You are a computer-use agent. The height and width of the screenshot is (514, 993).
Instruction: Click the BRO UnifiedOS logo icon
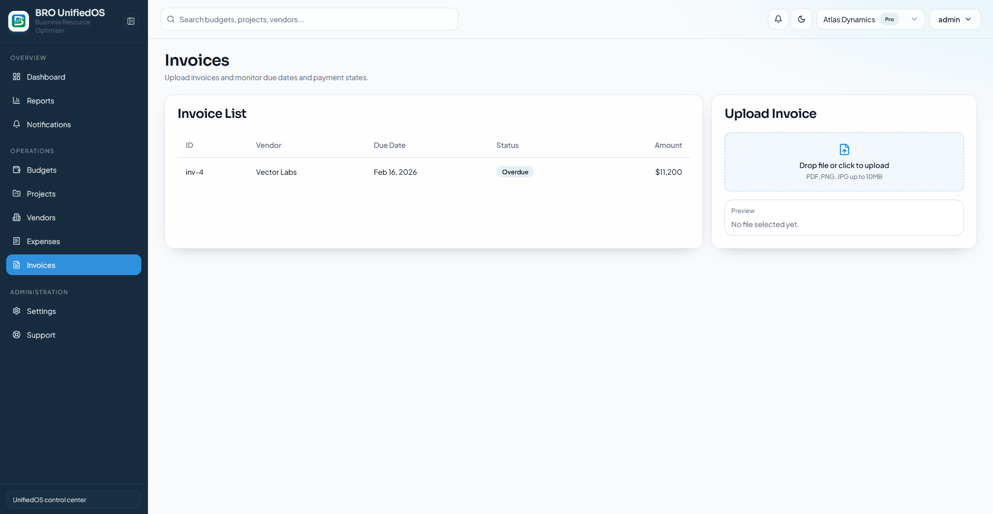point(19,21)
